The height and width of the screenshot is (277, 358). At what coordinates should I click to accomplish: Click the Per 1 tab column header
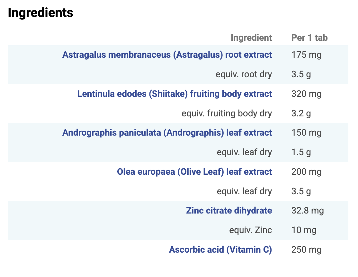pos(309,38)
